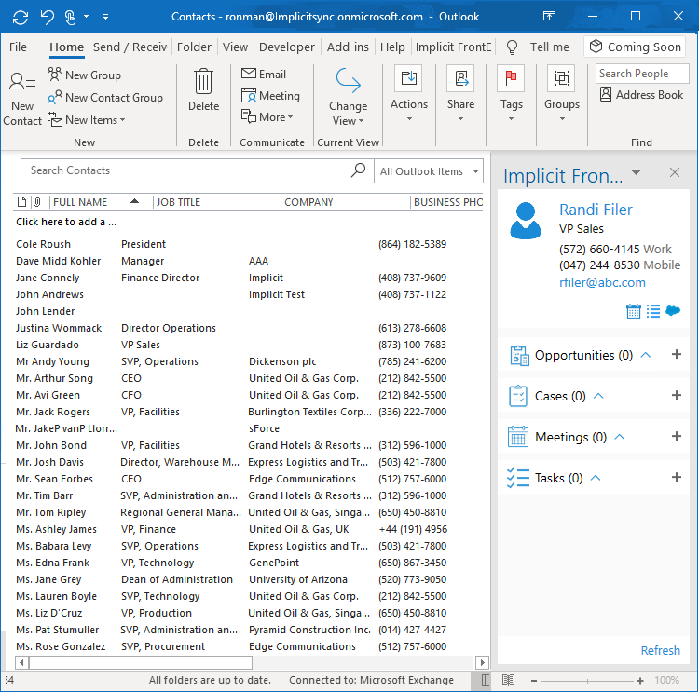Click the Undo icon in the title bar
Viewport: 699px width, 692px height.
tap(48, 17)
